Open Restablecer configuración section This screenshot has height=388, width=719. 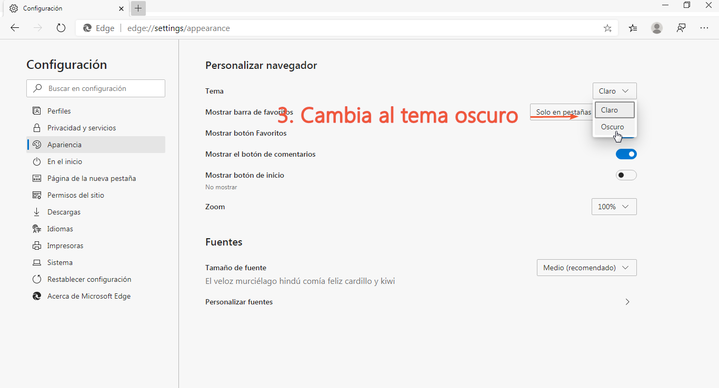(x=96, y=279)
